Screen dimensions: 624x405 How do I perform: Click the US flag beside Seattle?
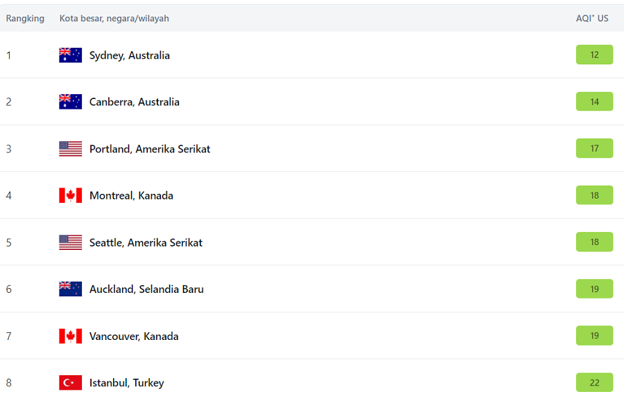[71, 242]
